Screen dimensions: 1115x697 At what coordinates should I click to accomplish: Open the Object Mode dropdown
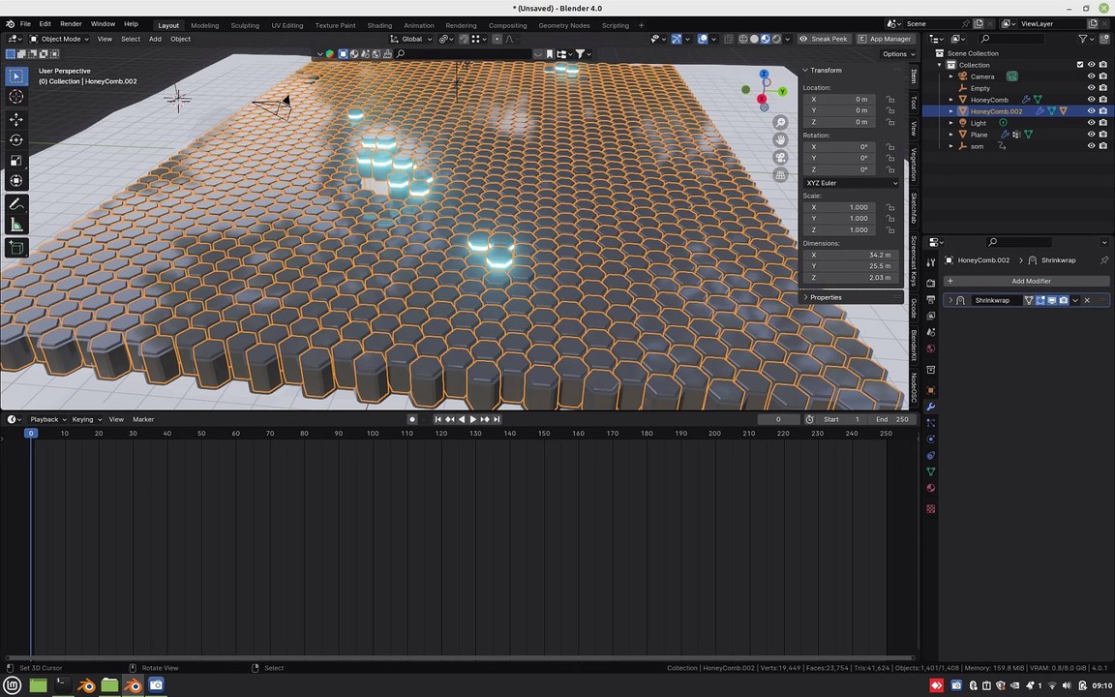point(59,39)
